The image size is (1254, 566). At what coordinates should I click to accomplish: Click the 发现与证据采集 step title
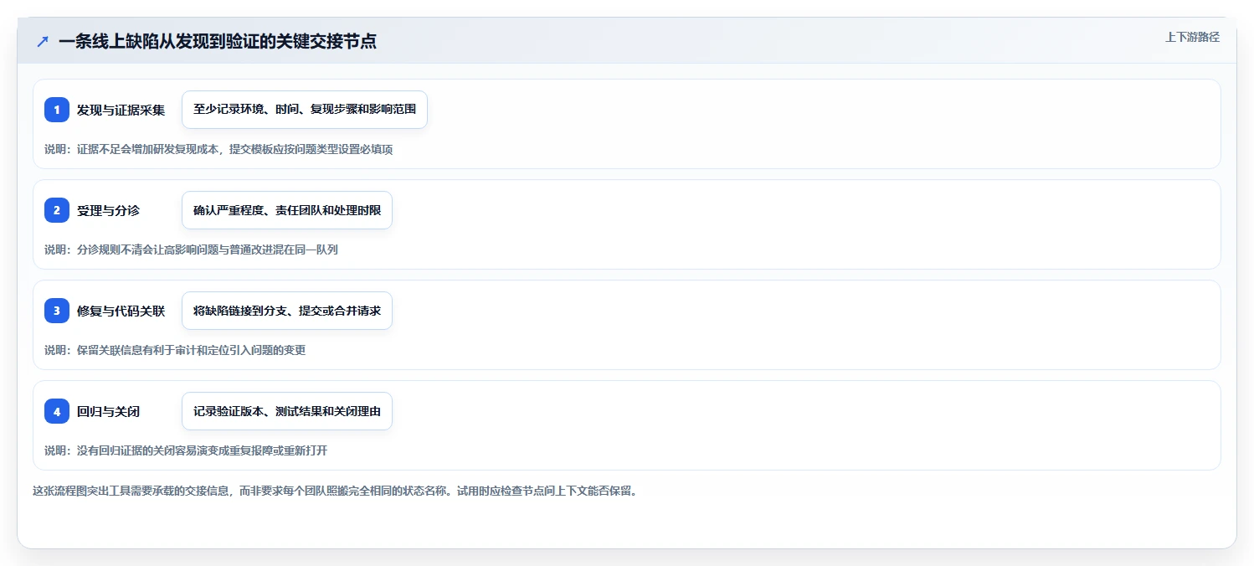pos(121,110)
